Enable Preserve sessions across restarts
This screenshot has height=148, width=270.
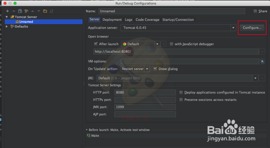(181, 100)
